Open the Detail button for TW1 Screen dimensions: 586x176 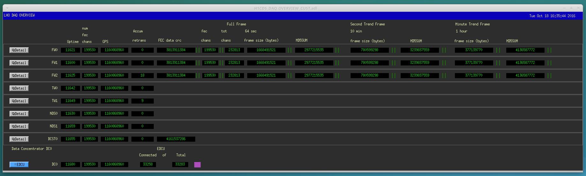click(x=19, y=101)
